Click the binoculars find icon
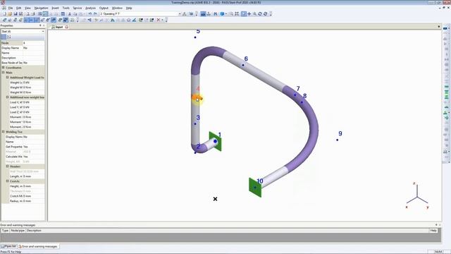Image resolution: width=451 pixels, height=254 pixels. [215, 14]
